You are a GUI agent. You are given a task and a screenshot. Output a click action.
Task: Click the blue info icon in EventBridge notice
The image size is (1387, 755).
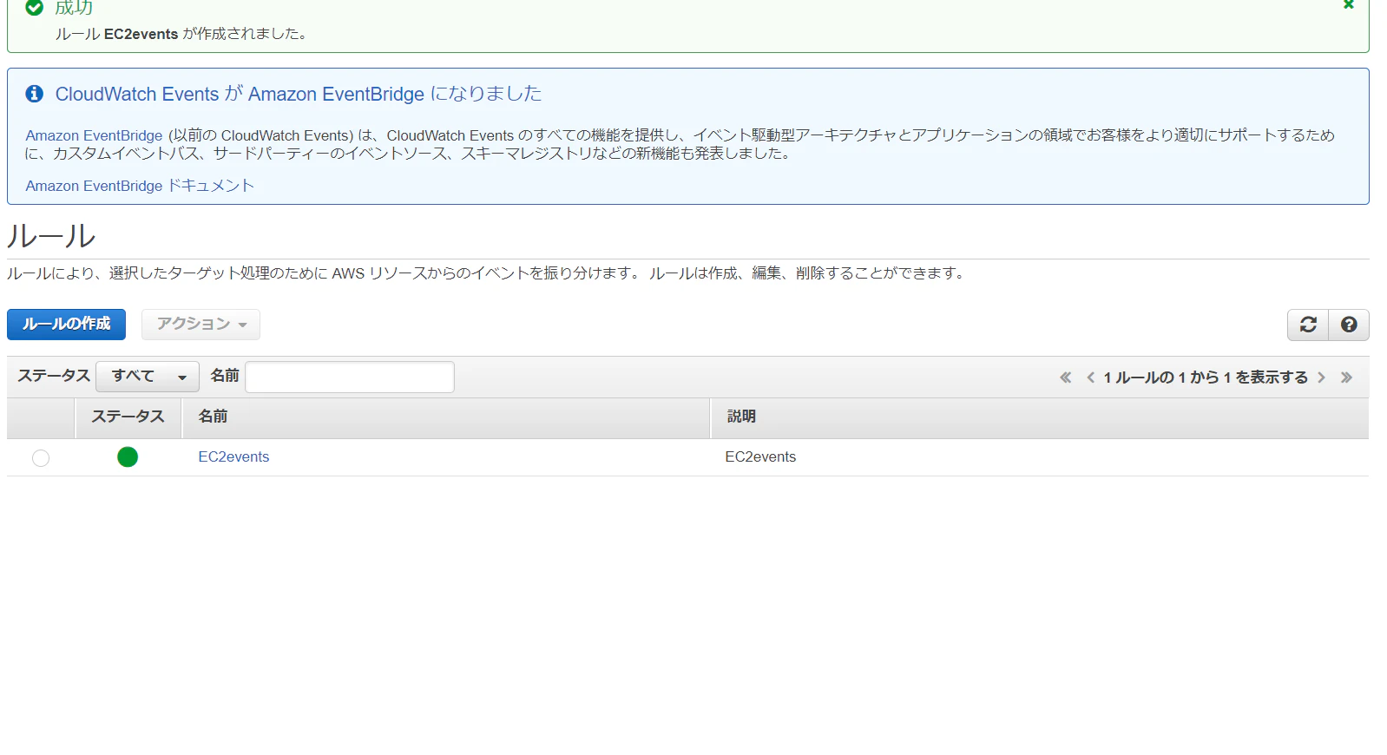coord(35,94)
